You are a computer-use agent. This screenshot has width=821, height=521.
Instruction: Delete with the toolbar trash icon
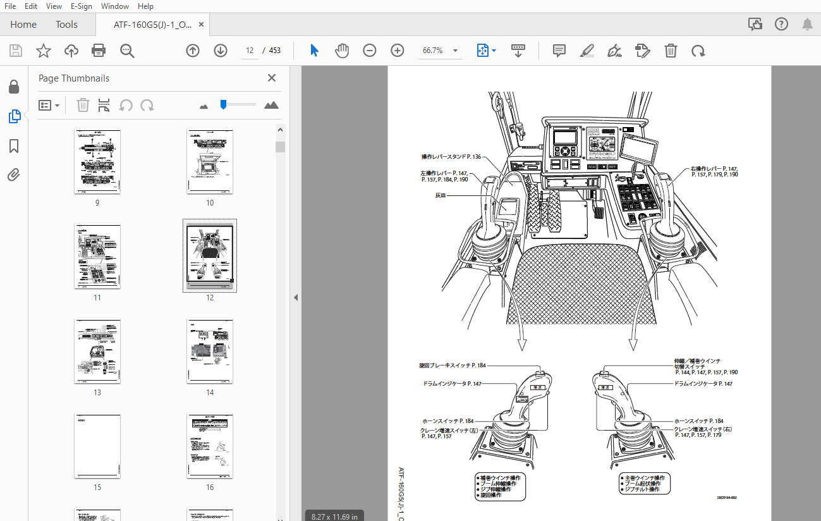[671, 51]
